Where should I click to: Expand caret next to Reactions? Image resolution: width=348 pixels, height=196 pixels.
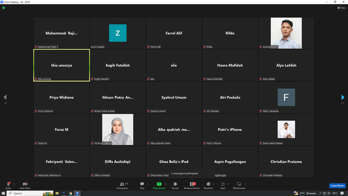(214, 184)
